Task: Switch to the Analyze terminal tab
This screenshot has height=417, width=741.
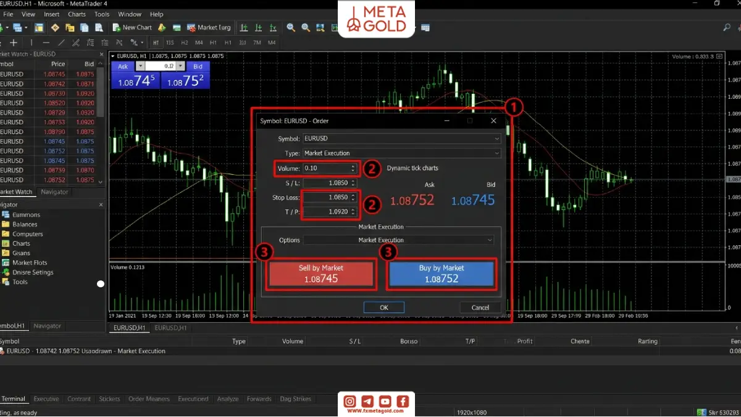Action: point(228,399)
